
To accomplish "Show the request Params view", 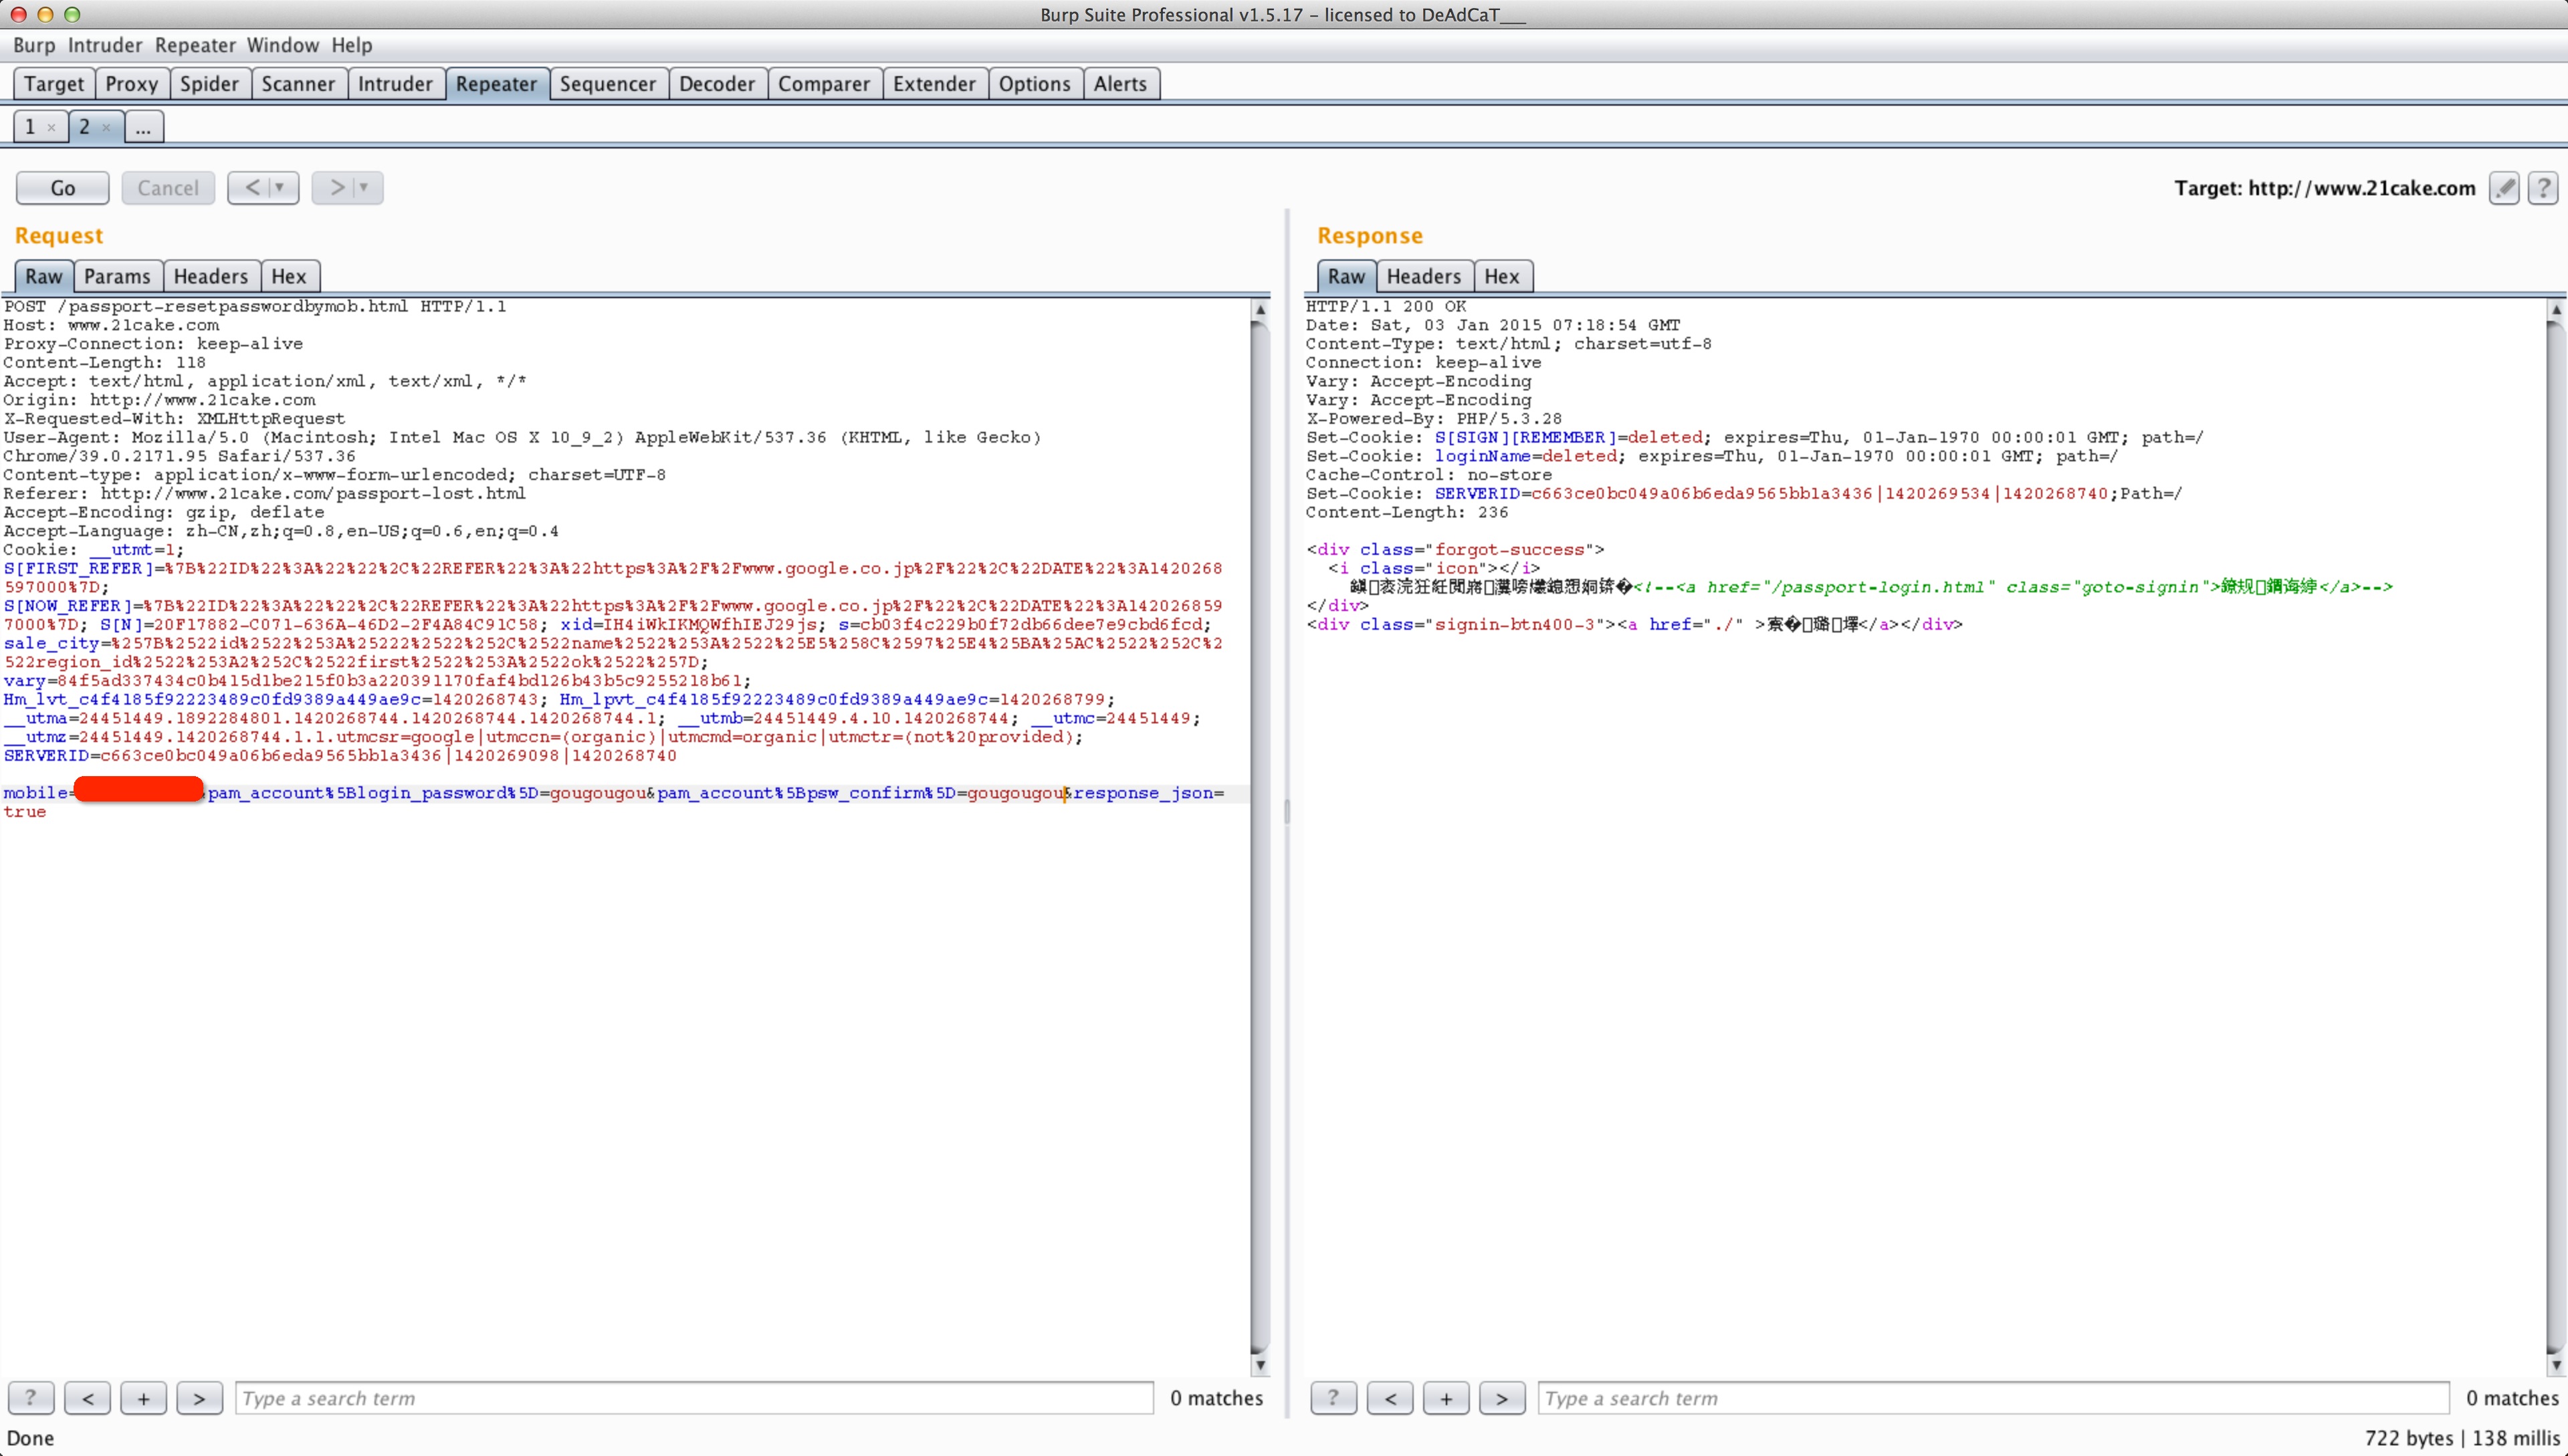I will point(117,276).
